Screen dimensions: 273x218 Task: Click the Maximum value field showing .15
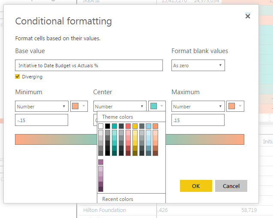point(198,120)
